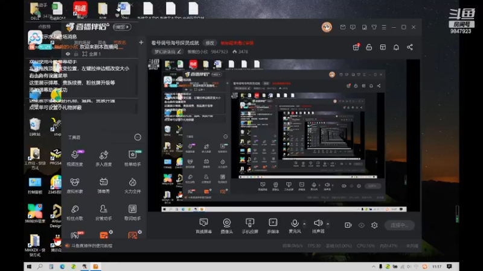
Task: Open the mail envelope icon in title bar
Action: 342,27
